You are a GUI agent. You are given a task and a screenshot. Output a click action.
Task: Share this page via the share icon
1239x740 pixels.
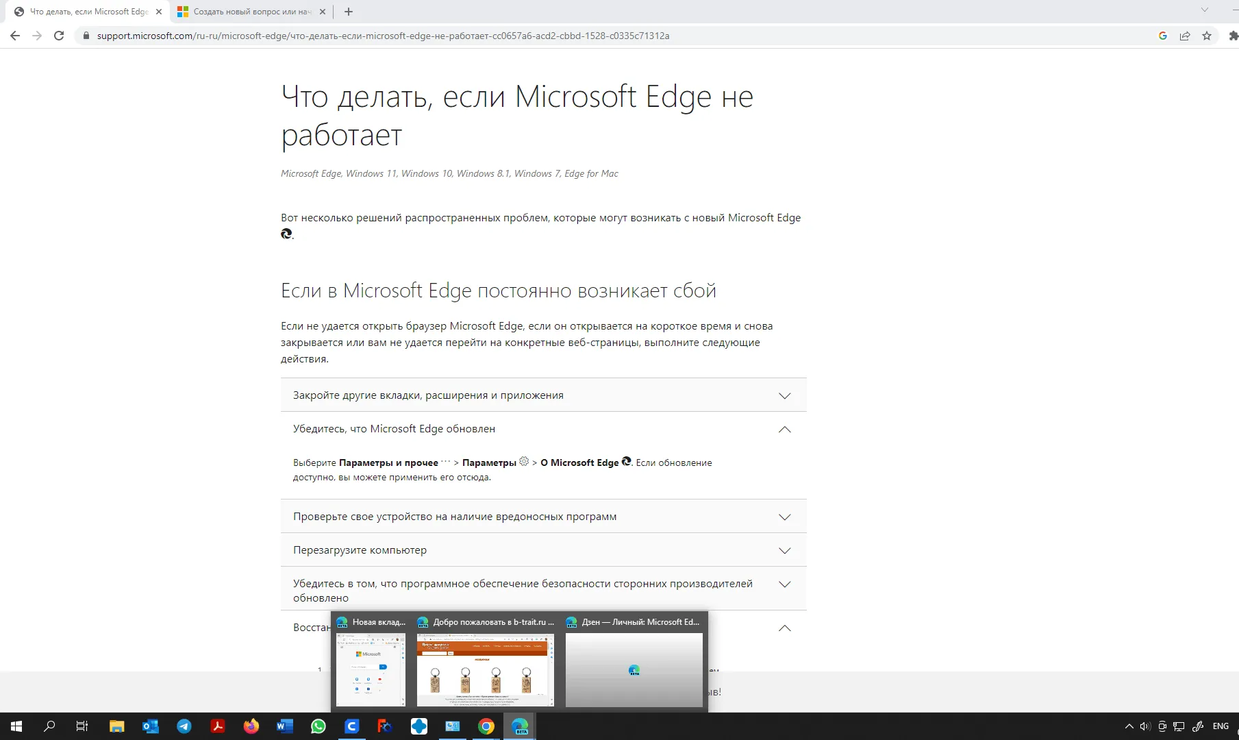tap(1185, 36)
